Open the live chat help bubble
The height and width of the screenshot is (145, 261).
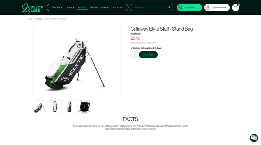click(254, 138)
